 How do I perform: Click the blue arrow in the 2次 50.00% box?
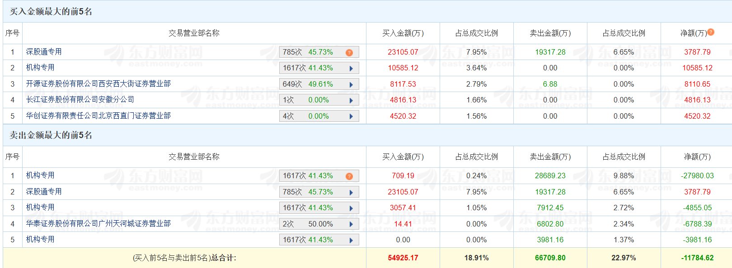(x=351, y=224)
